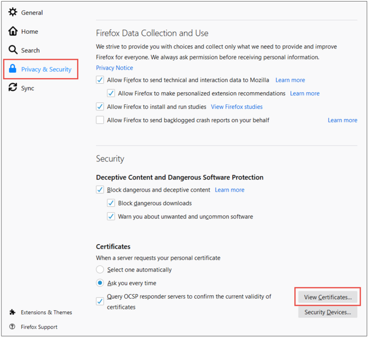
Task: Disable personalized extension recommendations checkbox
Action: tap(111, 93)
